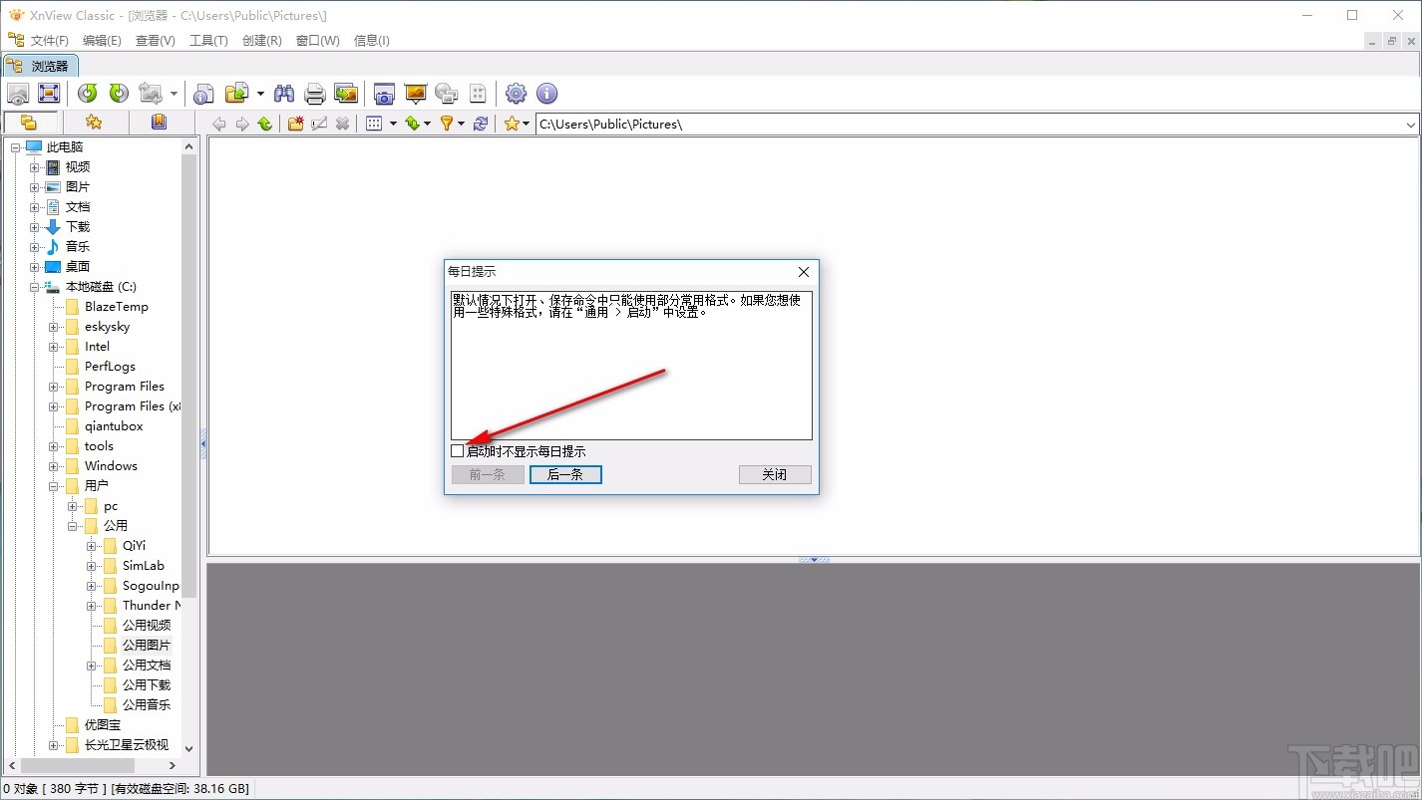Open options with the gear icon

(x=516, y=94)
